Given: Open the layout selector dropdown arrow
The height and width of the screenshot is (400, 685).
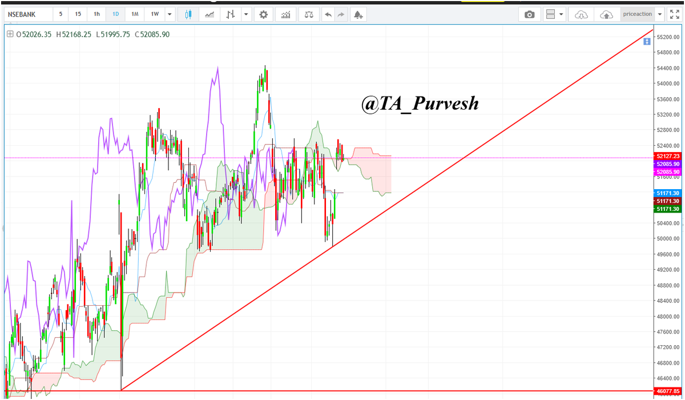Looking at the screenshot, I should point(562,14).
